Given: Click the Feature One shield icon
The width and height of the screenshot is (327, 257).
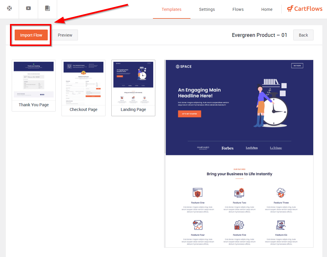Looking at the screenshot, I should pyautogui.click(x=197, y=193).
